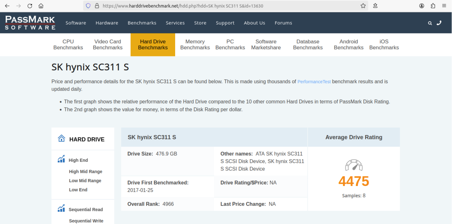Screen dimensions: 452x224
Task: Click the 2017-01-25 first benchmarked date
Action: point(140,190)
